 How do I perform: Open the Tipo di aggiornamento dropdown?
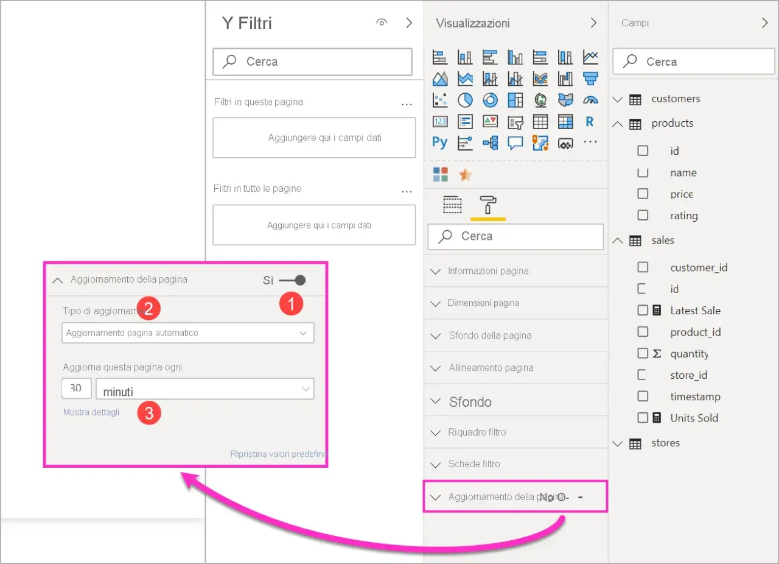pos(188,333)
